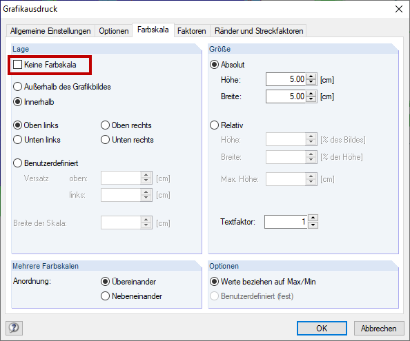410x341 pixels.
Task: Increase Höhe value with up arrow
Action: tap(311, 76)
